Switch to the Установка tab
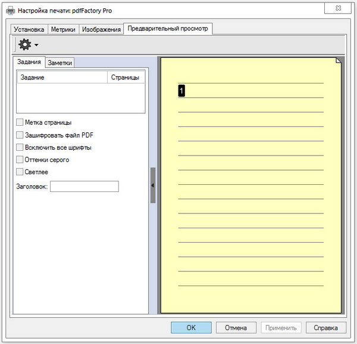The image size is (357, 344). (29, 29)
